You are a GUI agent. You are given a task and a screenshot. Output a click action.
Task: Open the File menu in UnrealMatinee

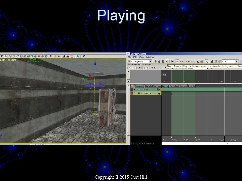point(130,57)
